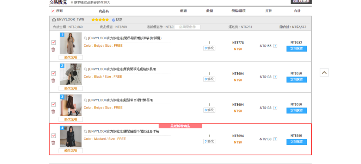
Task: Toggle the 所有 select-all checkbox
Action: (53, 11)
